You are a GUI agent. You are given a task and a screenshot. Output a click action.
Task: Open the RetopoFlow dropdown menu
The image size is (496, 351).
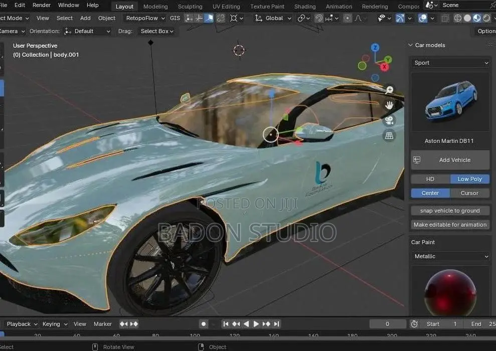(x=145, y=19)
